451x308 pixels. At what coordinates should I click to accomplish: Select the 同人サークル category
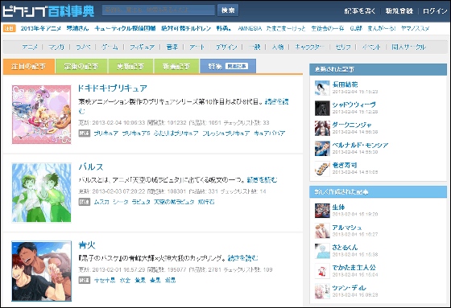[409, 47]
